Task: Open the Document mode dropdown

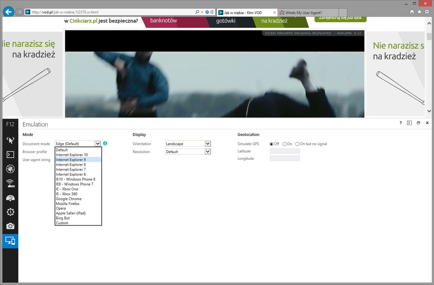Action: tap(78, 144)
